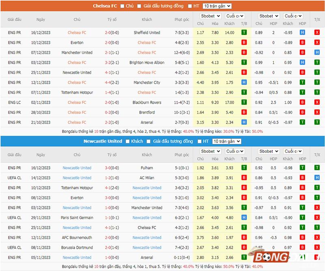Click blue H badge in Manchester United–Chelsea T/X column
This screenshot has width=325, height=271.
click(x=317, y=52)
